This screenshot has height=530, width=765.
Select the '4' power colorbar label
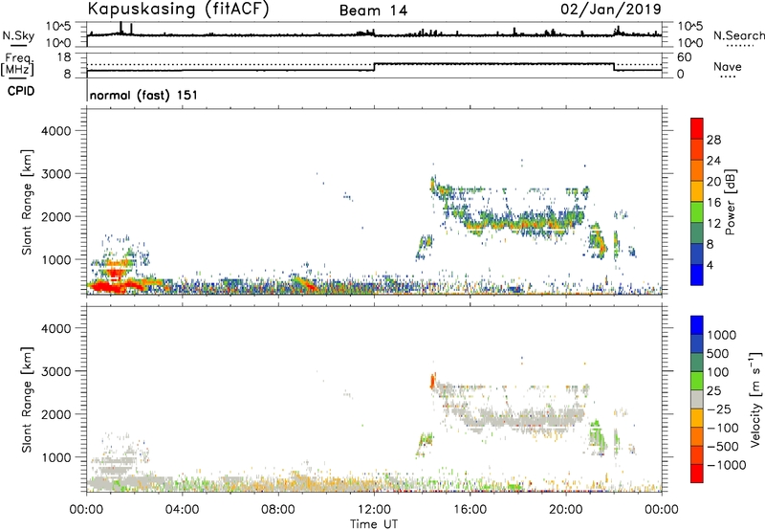point(710,265)
